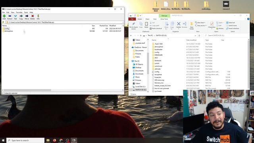Sort 7-Zip list by Packed Size column
The height and width of the screenshot is (143, 254).
coord(104,25)
